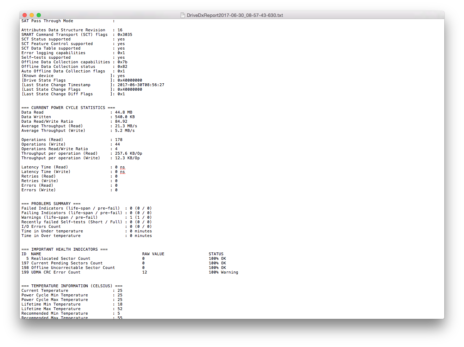Click the "I/O Errors Count" label
This screenshot has width=464, height=347.
tap(41, 227)
